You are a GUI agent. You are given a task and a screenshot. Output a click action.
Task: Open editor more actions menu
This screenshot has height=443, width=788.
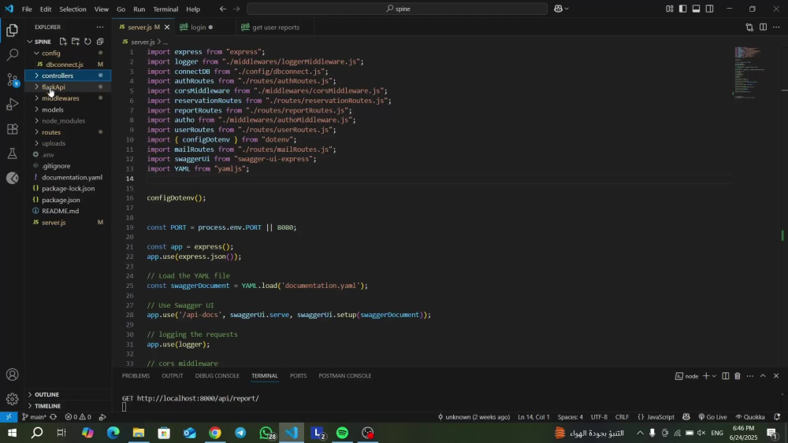[776, 27]
